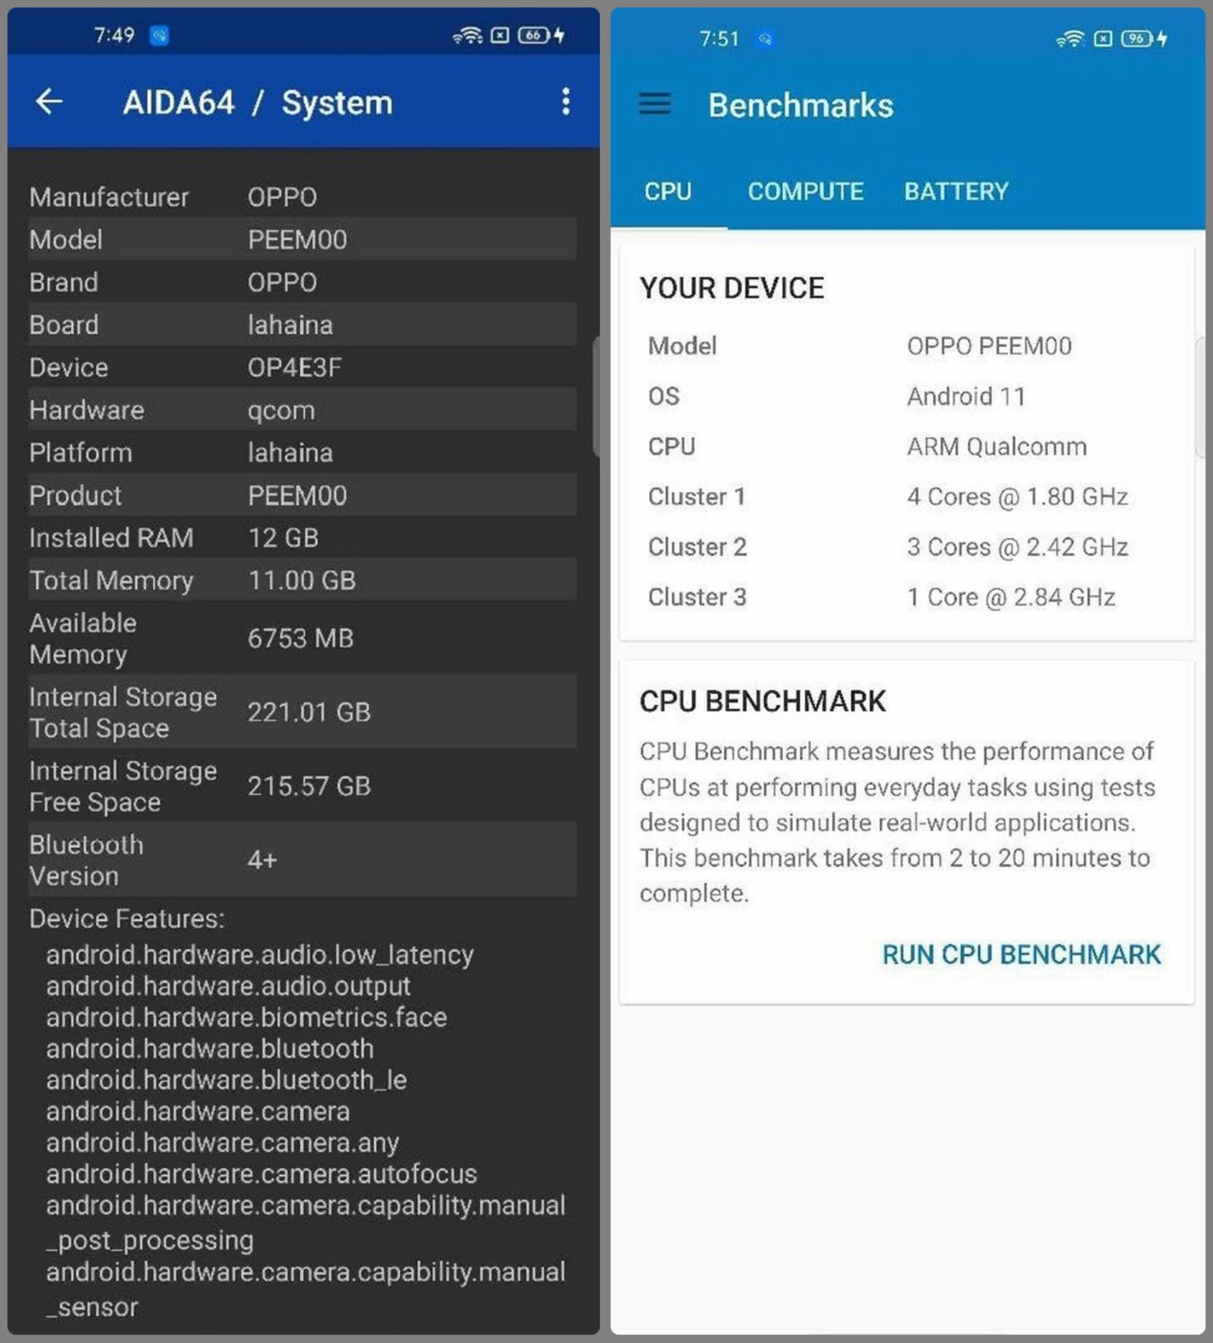Scroll down AIDA64 system info list

pyautogui.click(x=304, y=702)
